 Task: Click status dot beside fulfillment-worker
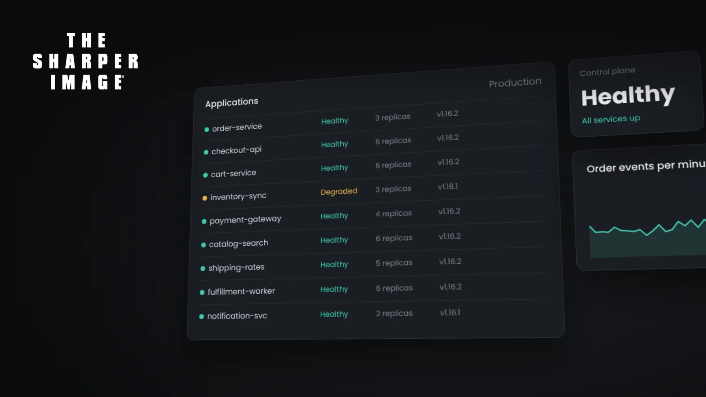point(202,292)
